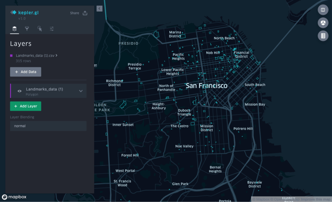Click the purple dataset color square
332x202 pixels.
point(11,56)
